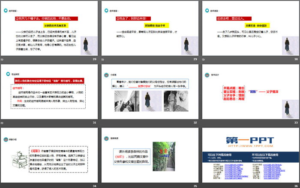300x188 pixels.
Task: Click the robed man picture on slide 28
Action: coord(89,45)
